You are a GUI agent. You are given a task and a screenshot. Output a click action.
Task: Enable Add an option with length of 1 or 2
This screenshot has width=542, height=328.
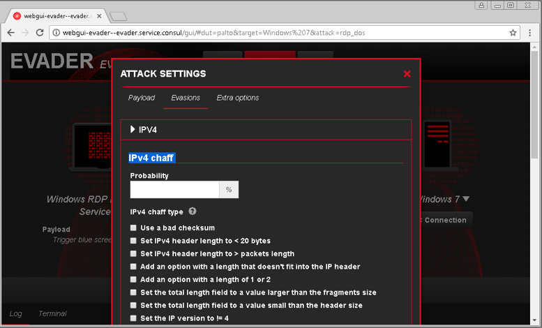133,279
